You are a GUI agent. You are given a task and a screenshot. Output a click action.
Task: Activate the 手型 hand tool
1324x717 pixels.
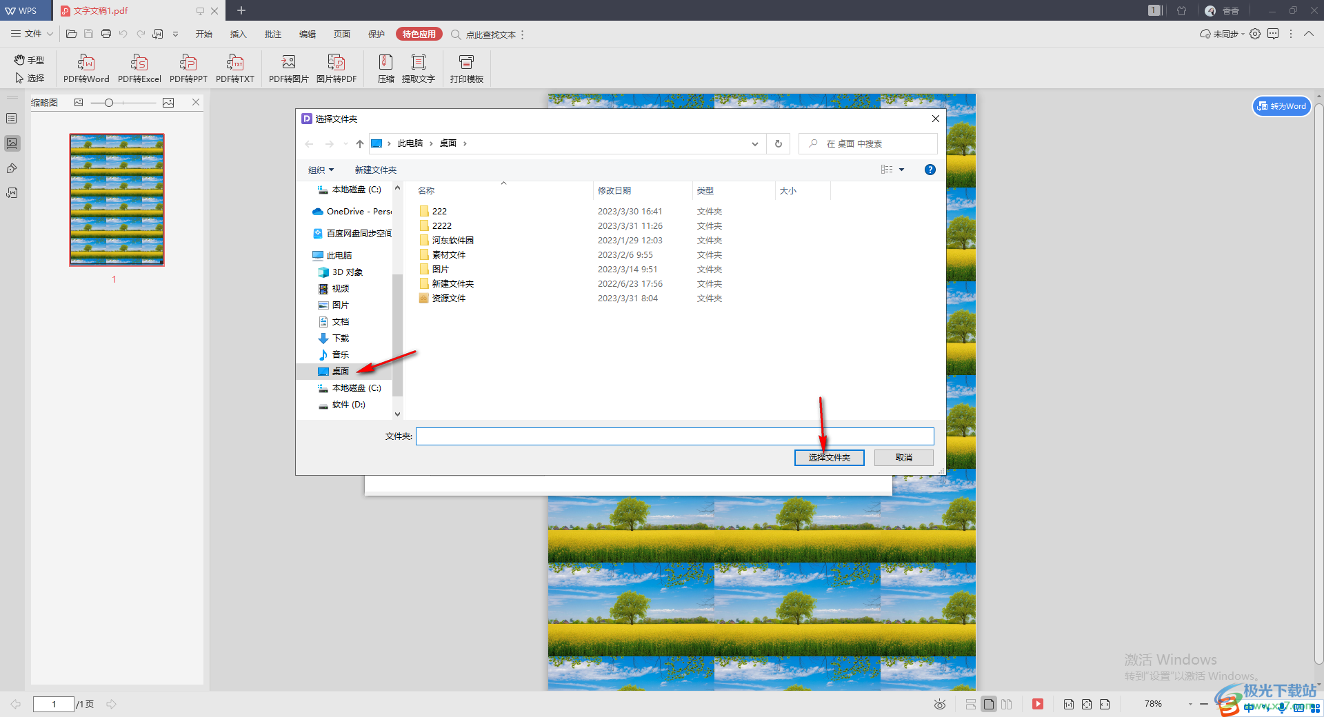pyautogui.click(x=29, y=60)
